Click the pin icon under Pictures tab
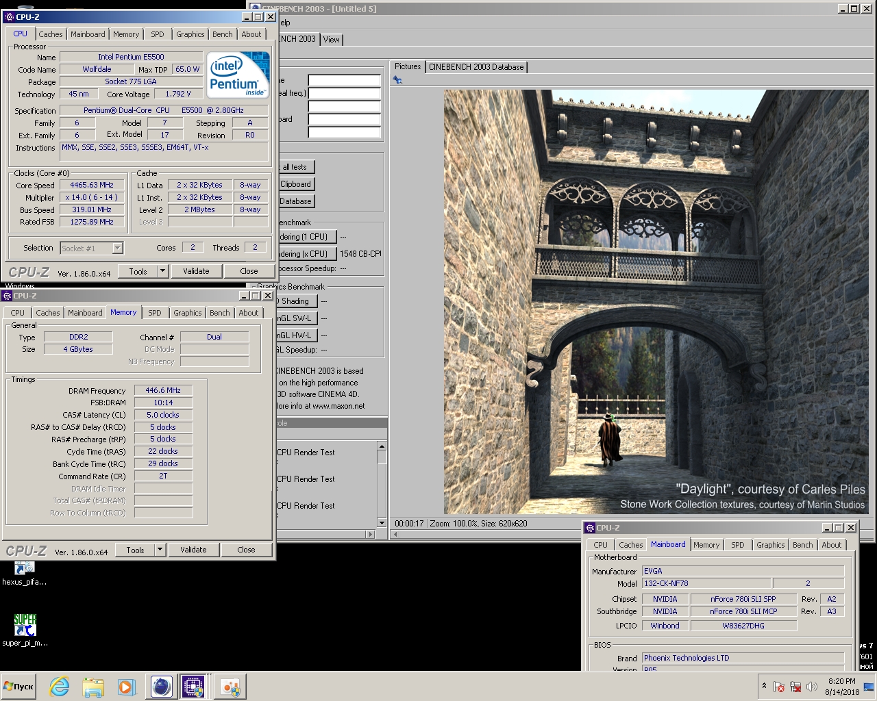Image resolution: width=877 pixels, height=701 pixels. [397, 80]
